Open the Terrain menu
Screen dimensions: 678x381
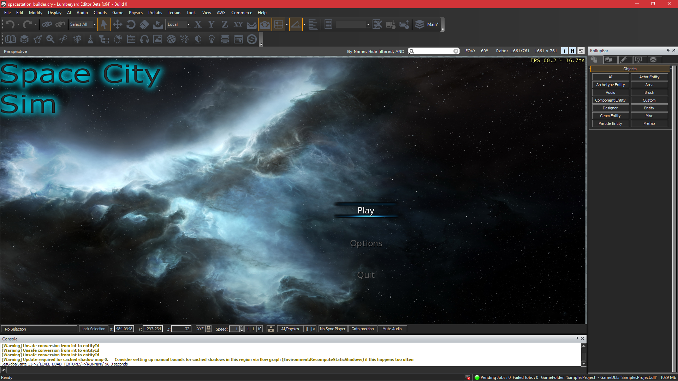174,13
